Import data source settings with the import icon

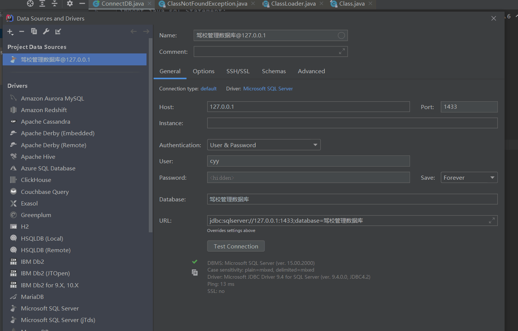click(58, 31)
